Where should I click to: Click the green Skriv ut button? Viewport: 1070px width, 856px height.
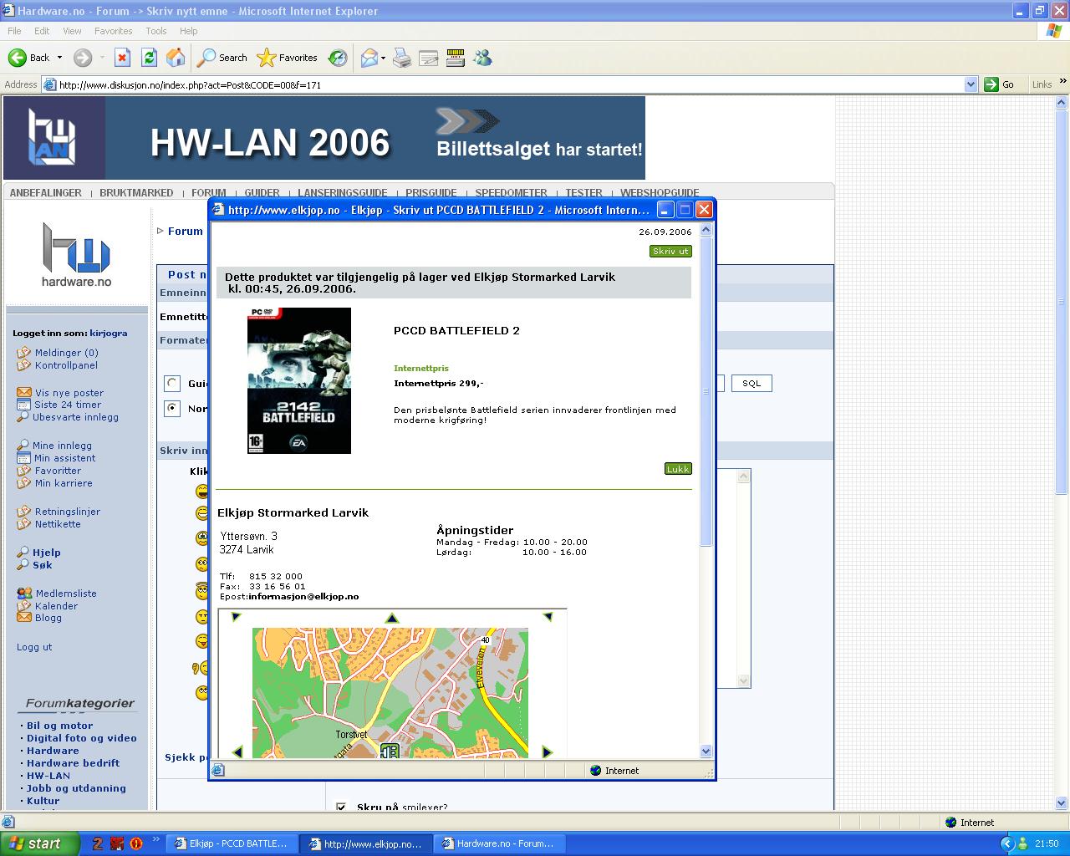pos(670,251)
